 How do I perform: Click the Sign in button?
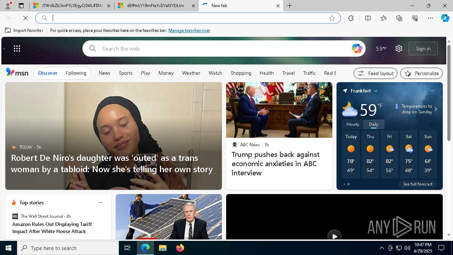click(x=423, y=49)
